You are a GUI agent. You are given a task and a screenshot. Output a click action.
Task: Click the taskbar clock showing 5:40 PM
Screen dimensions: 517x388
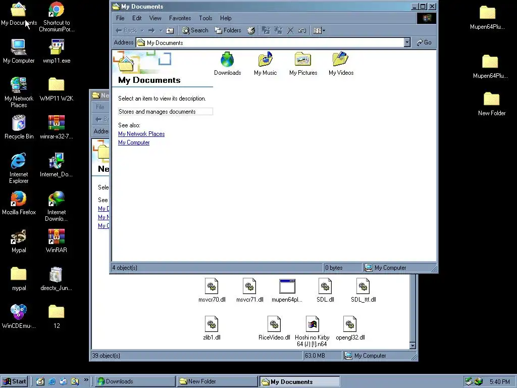click(x=499, y=382)
